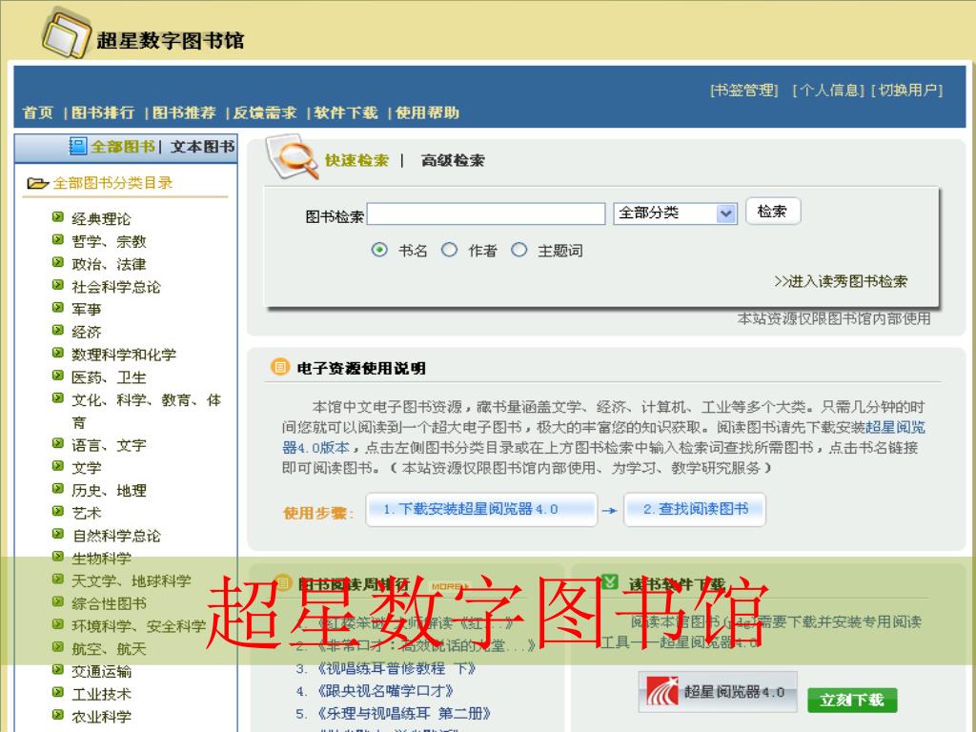Open ranked book 《乐理与视唱练耳 第二册》
Screen dimensions: 976x732
tap(404, 713)
